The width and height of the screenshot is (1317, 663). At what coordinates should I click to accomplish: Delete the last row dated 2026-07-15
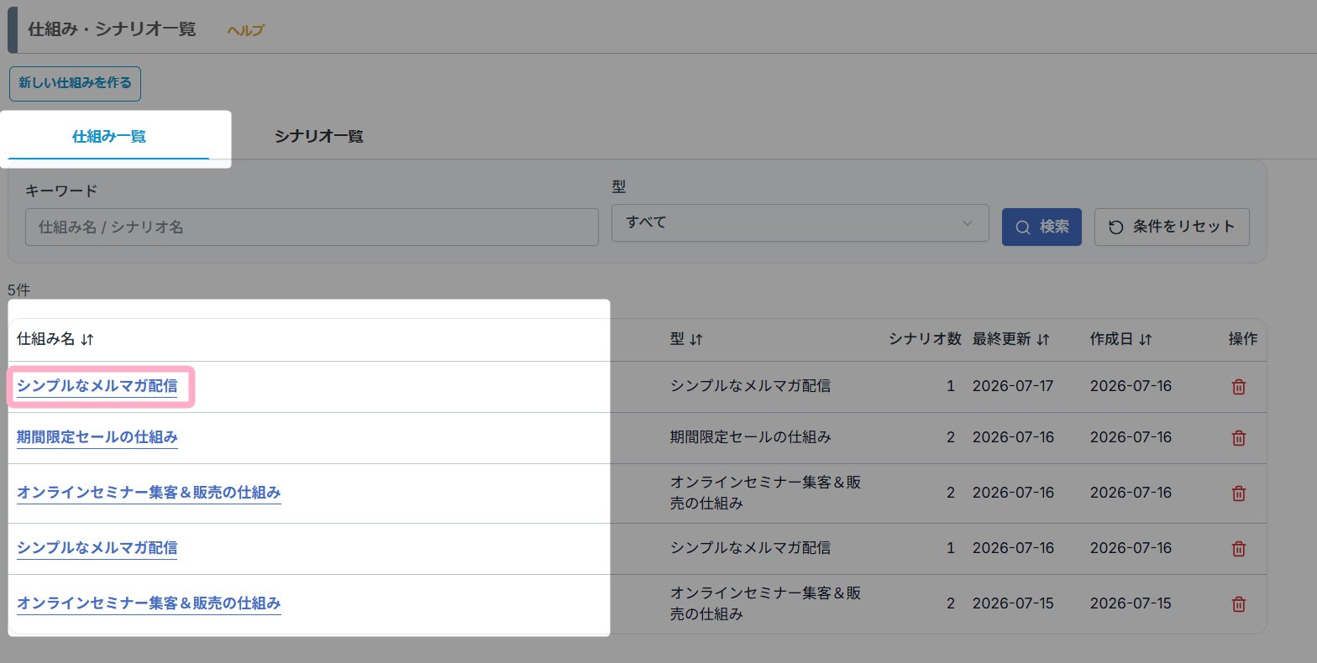pos(1238,604)
